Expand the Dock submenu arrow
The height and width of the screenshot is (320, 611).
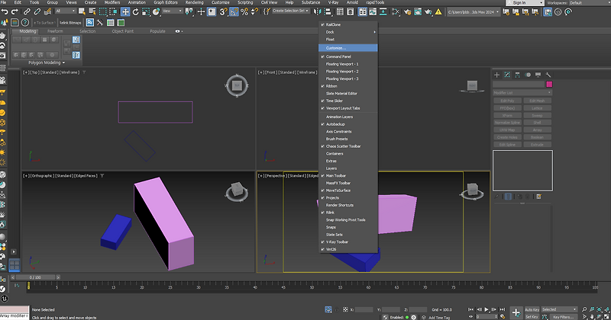[x=374, y=32]
